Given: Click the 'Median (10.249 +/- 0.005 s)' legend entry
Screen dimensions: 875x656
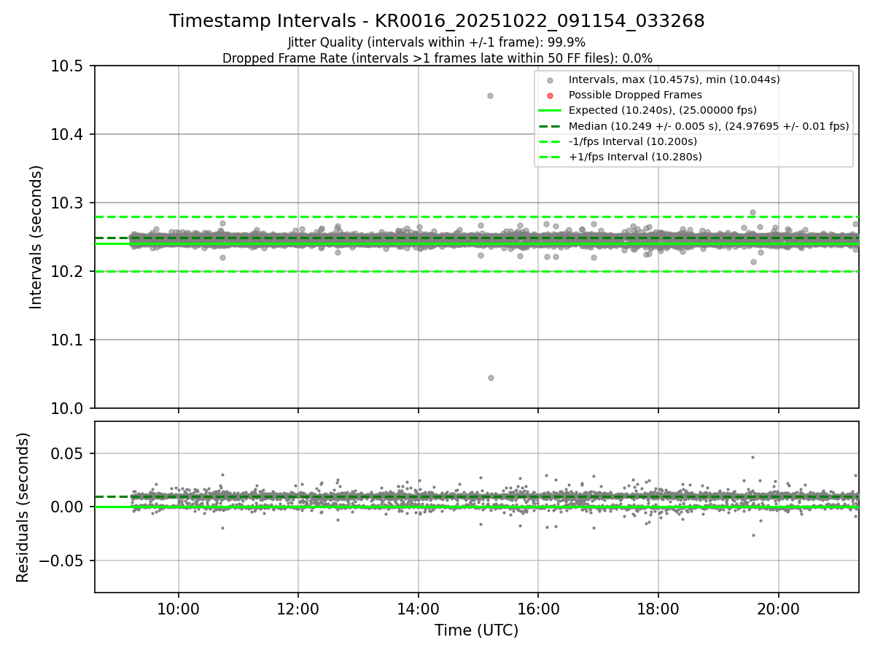Looking at the screenshot, I should [709, 125].
